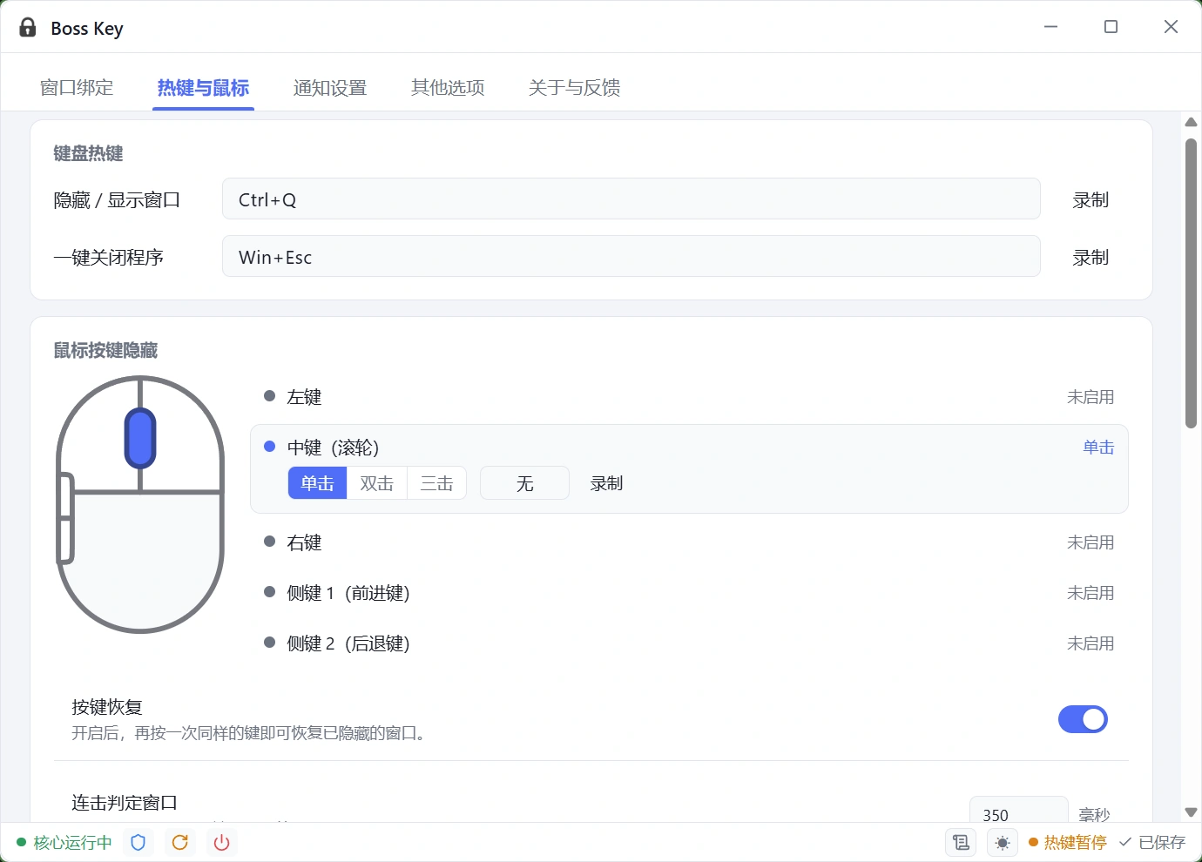Click the scrollbar down arrow
Viewport: 1202px width, 862px height.
[1191, 812]
